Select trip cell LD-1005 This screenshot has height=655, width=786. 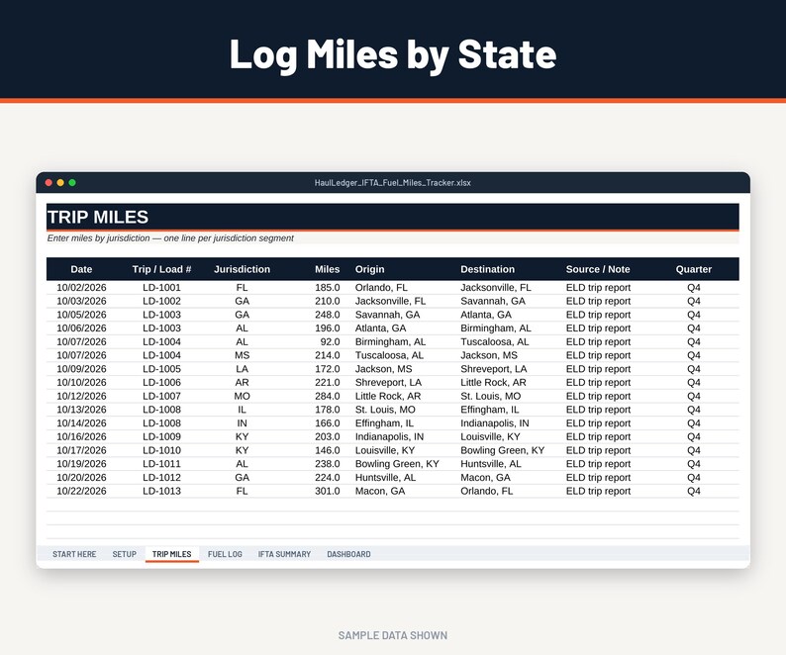pos(161,369)
